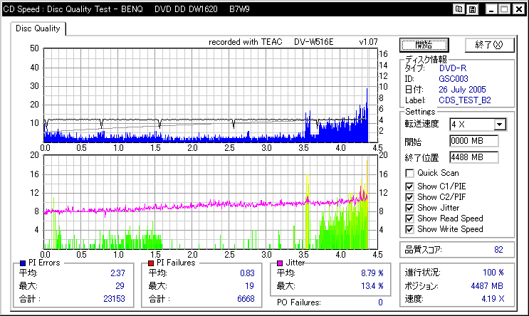529x316 pixels.
Task: Click PI Failures total value 6668
Action: (x=246, y=299)
